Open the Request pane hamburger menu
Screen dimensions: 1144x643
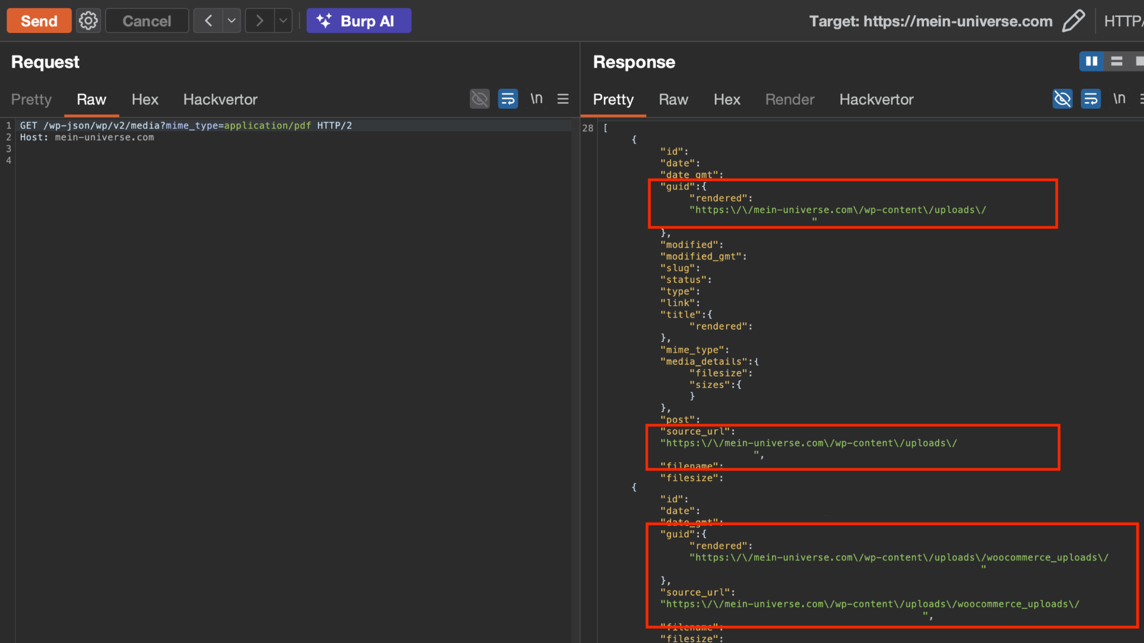[x=563, y=99]
